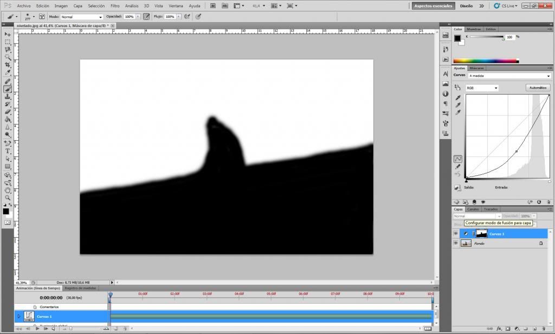Select the Quick Selection tool
This screenshot has width=555, height=334.
[x=8, y=57]
